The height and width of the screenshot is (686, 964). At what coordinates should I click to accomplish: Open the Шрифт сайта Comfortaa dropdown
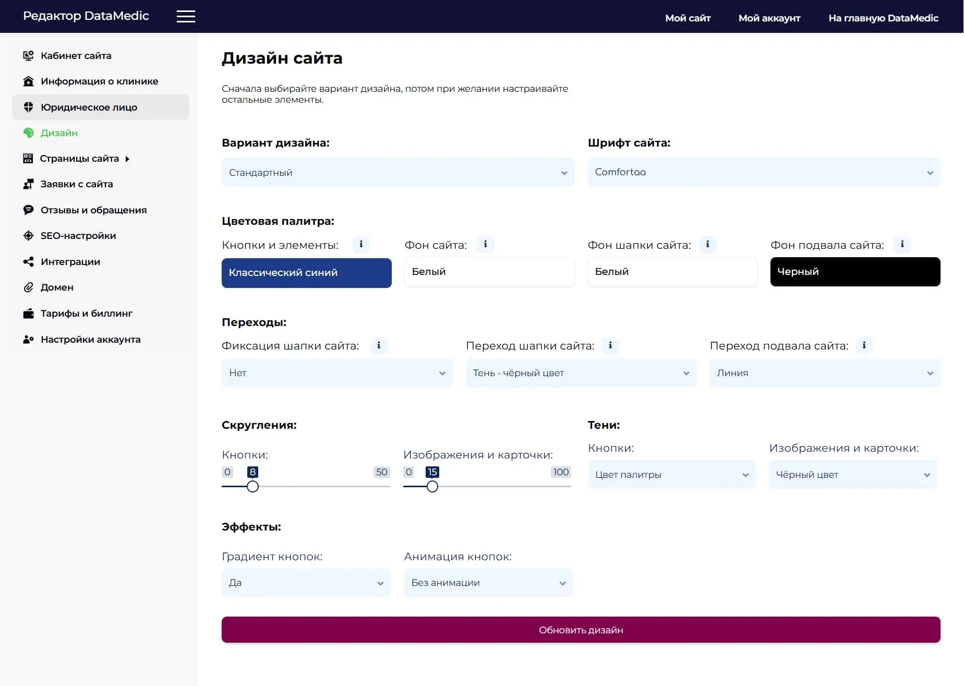(x=764, y=173)
